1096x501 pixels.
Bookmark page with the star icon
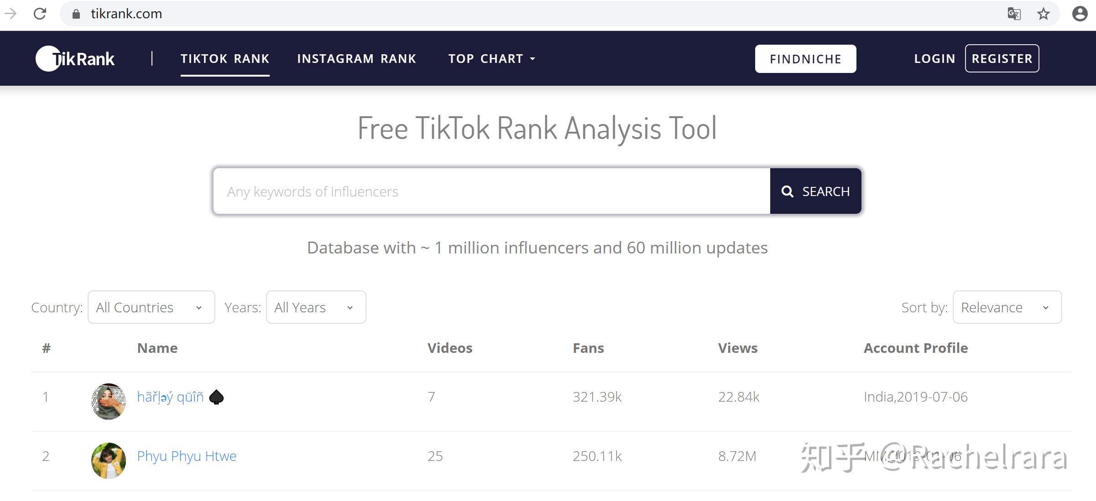point(1044,14)
